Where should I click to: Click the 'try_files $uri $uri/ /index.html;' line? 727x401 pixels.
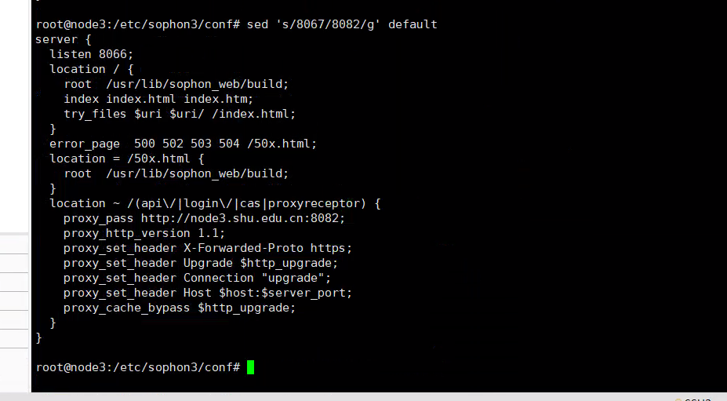[x=180, y=114]
